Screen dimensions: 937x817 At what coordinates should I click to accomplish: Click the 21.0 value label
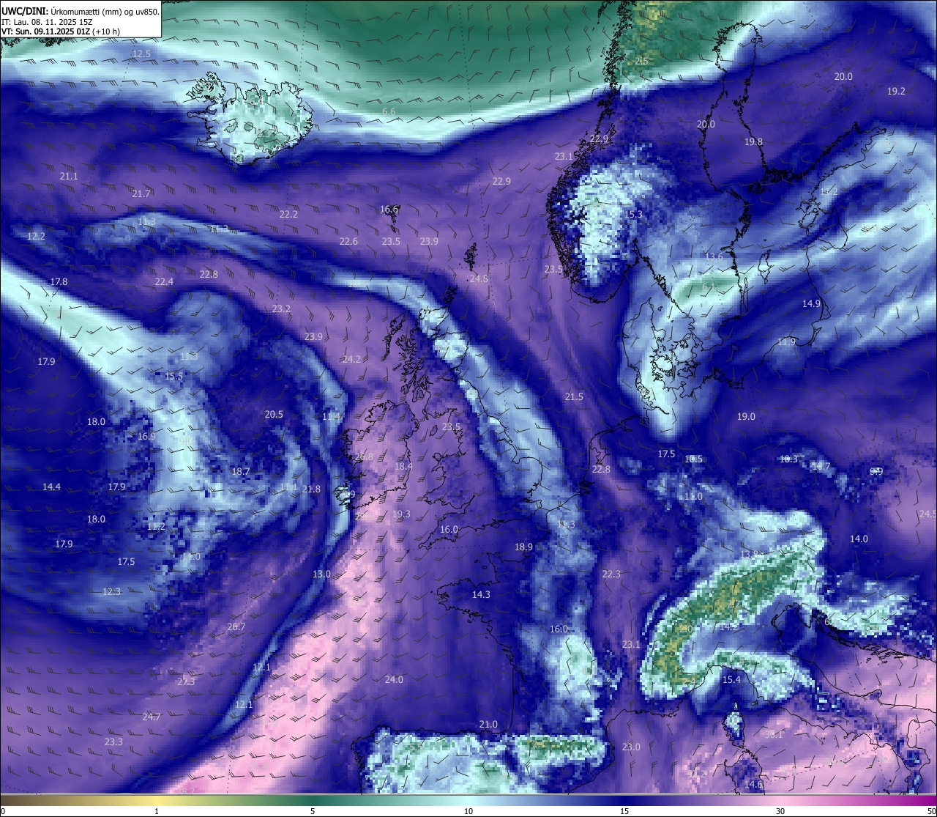pos(488,724)
